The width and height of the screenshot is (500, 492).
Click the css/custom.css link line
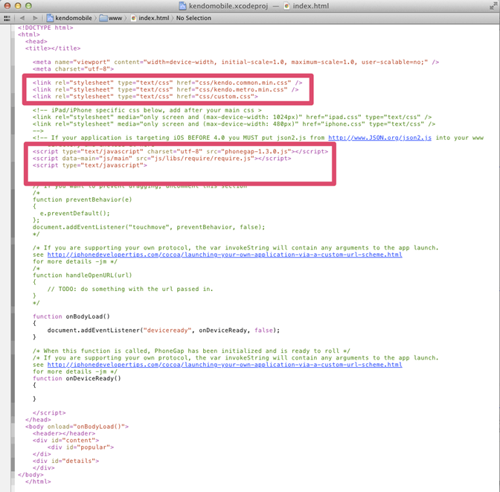[x=145, y=97]
